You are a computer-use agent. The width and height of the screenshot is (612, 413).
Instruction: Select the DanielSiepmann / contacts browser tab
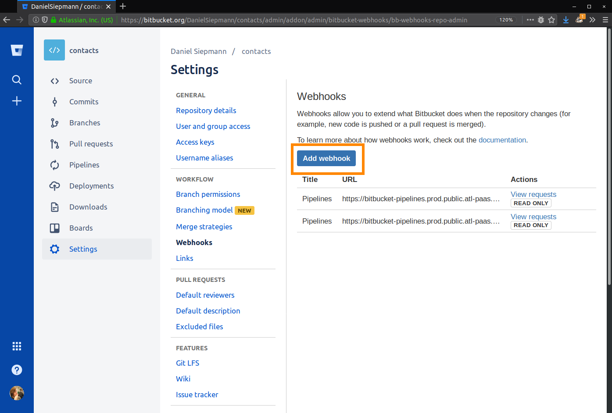(x=67, y=7)
